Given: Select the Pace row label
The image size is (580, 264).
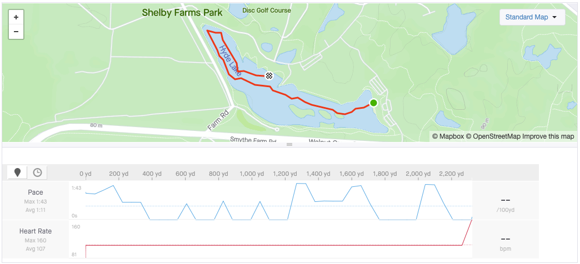Looking at the screenshot, I should tap(36, 192).
